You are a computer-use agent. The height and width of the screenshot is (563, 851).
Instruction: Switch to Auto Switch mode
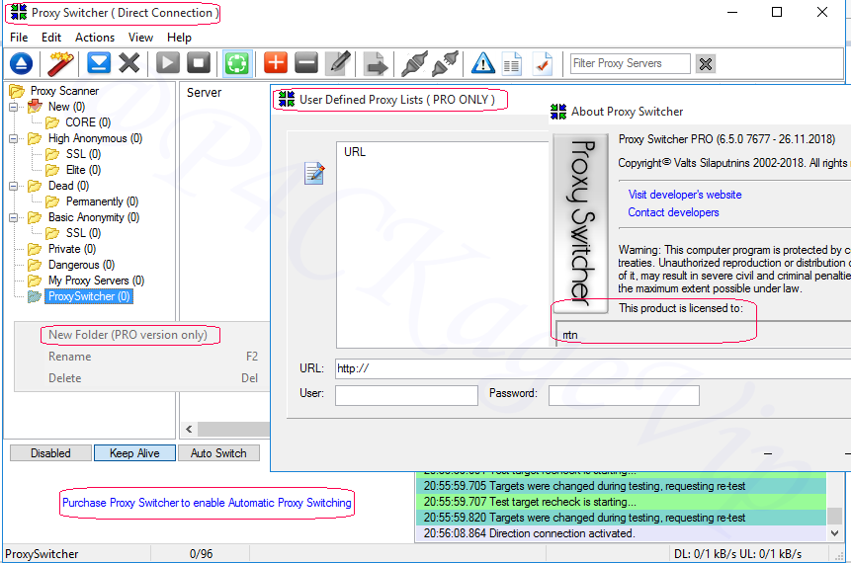(218, 453)
